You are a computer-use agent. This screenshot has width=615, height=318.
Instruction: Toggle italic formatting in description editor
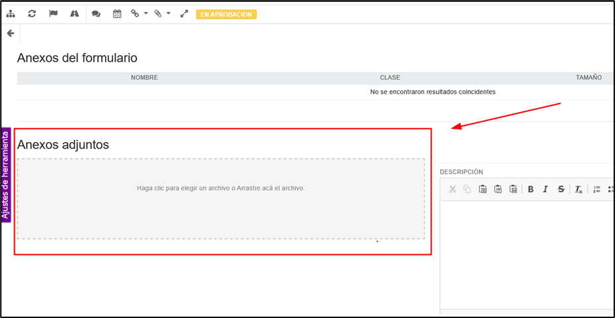click(545, 189)
